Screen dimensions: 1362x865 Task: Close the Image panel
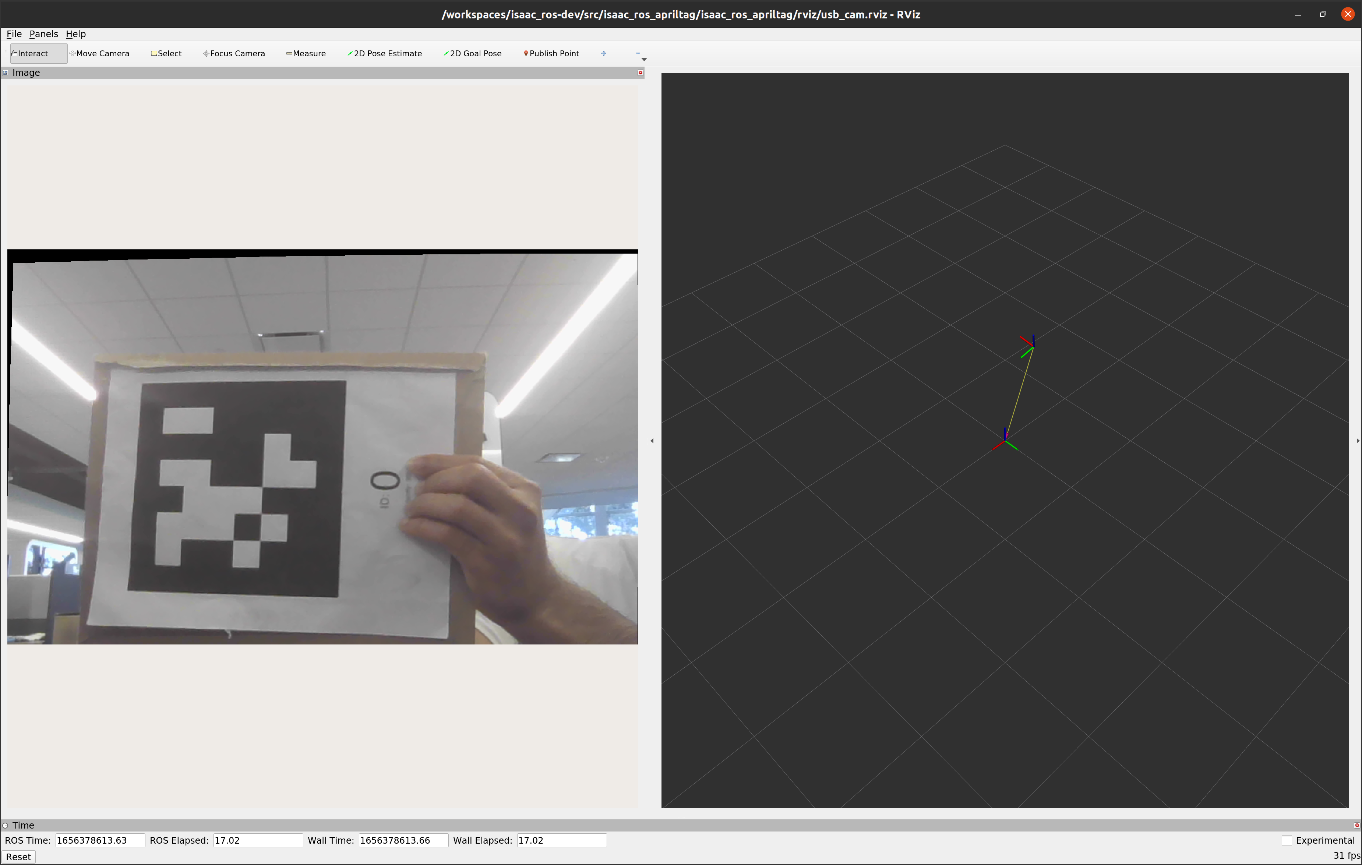640,73
